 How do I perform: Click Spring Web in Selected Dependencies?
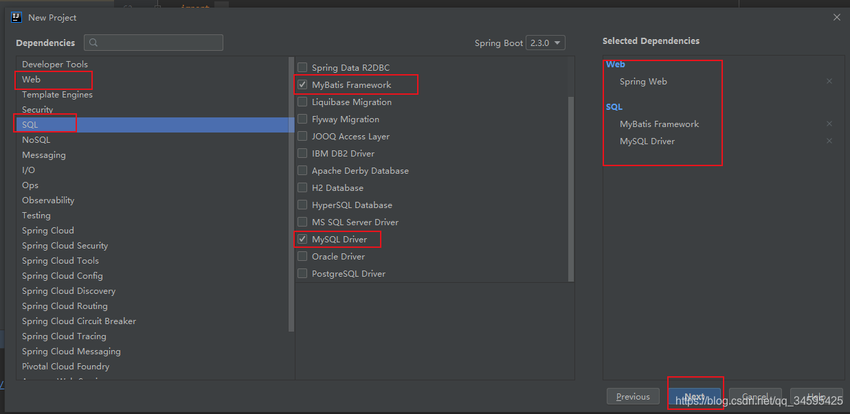pyautogui.click(x=643, y=81)
